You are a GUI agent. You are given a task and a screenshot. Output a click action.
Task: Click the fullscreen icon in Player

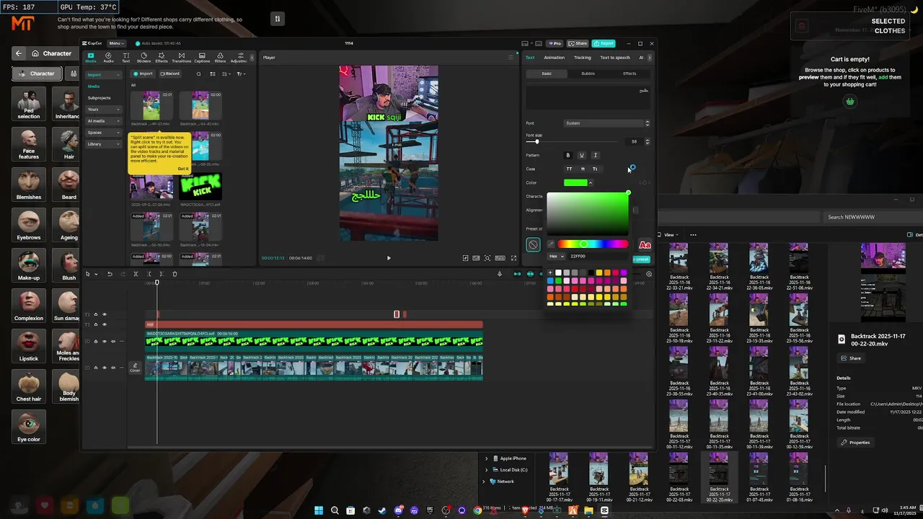pyautogui.click(x=513, y=258)
